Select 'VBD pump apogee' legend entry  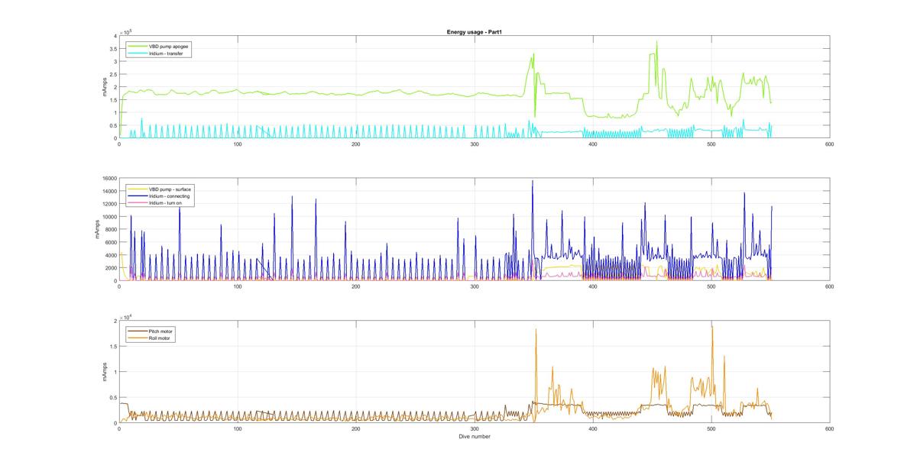(170, 46)
